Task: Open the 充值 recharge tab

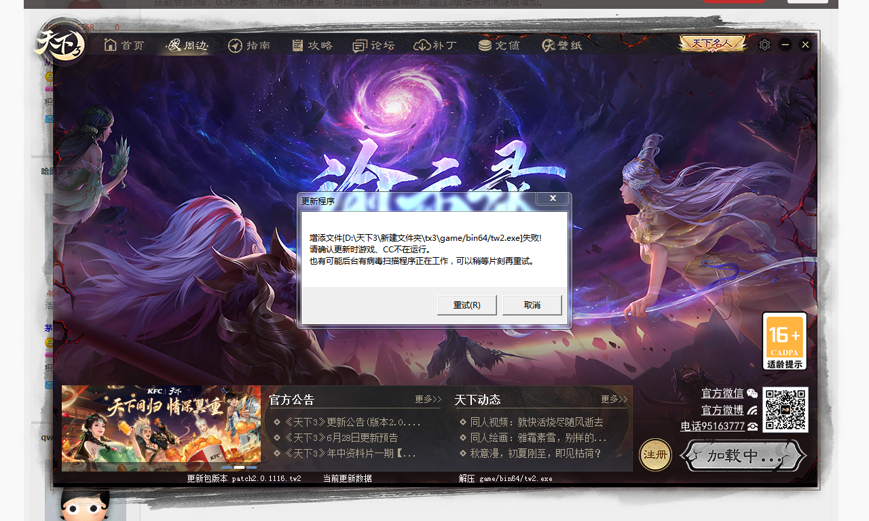Action: click(499, 45)
